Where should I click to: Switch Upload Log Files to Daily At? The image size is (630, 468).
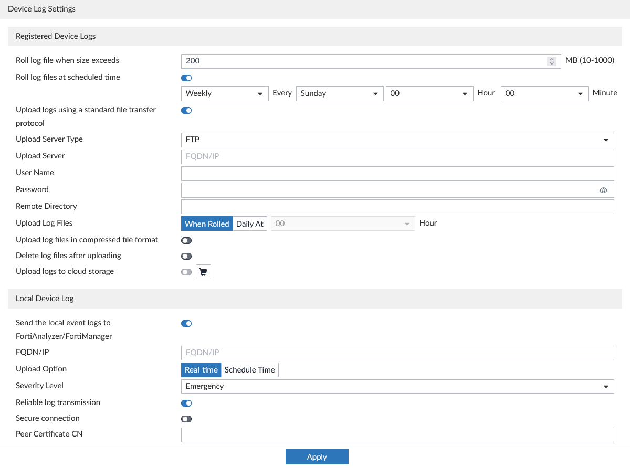click(249, 223)
